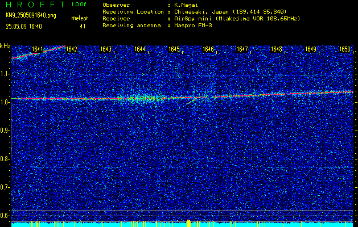Click the rising red Doppler trace near 1641
This screenshot has height=227, width=358.
38,52
